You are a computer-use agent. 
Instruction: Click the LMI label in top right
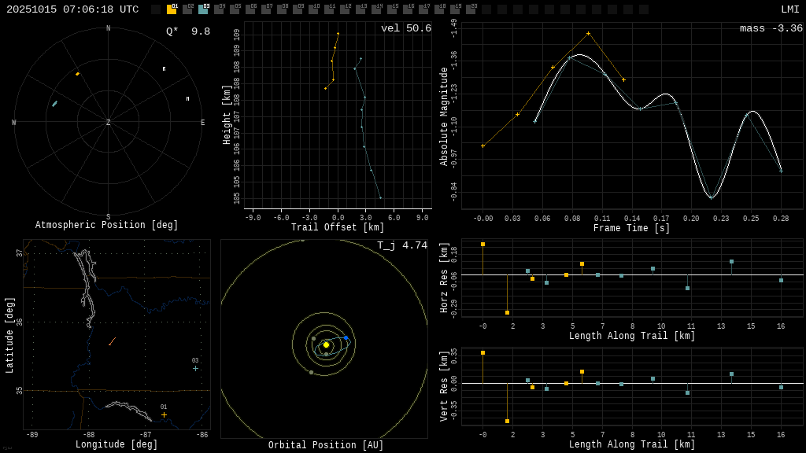[789, 9]
